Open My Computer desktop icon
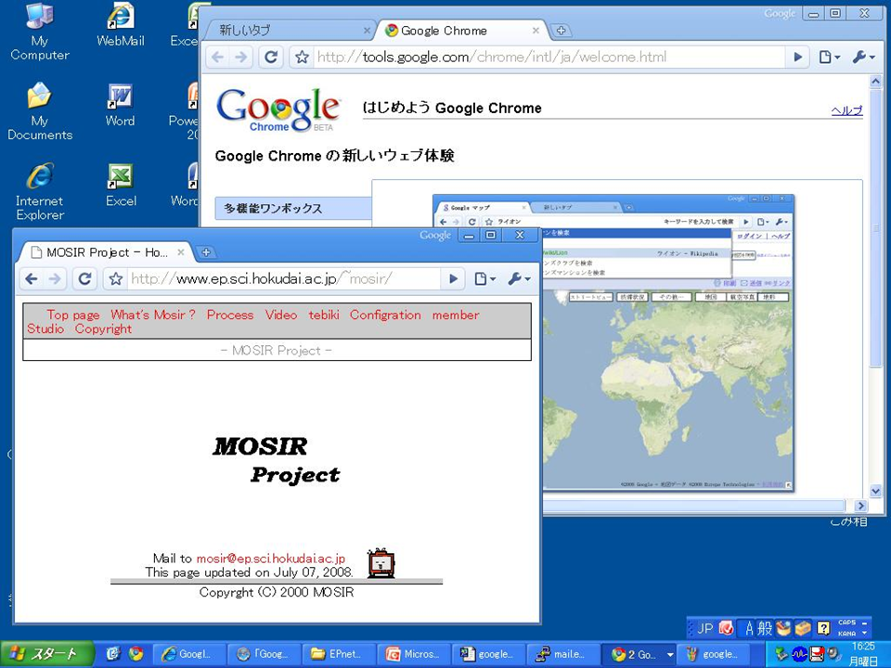Image resolution: width=891 pixels, height=668 pixels. click(x=39, y=32)
